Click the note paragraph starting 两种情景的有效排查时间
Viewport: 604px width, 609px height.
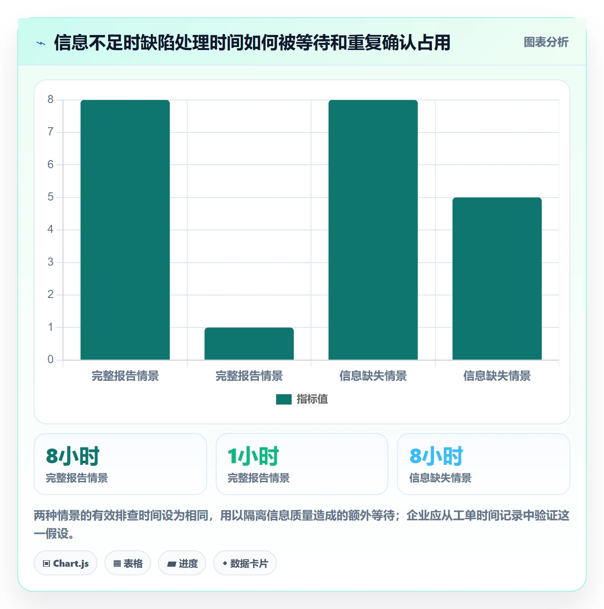click(x=302, y=524)
